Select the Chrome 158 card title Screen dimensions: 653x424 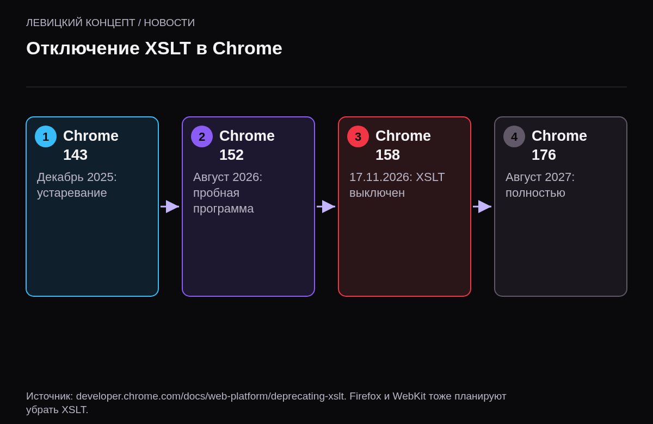(x=403, y=145)
